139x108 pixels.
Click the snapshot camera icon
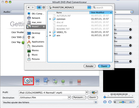(131, 102)
